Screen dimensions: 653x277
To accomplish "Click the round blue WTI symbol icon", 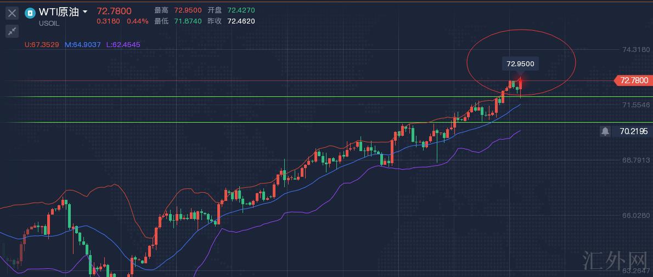I will click(x=30, y=13).
